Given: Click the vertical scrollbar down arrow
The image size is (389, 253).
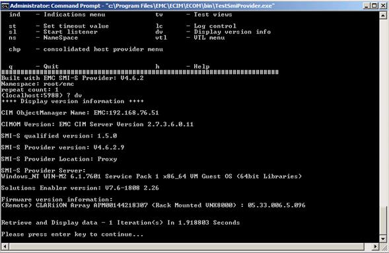Looking at the screenshot, I should [x=383, y=239].
